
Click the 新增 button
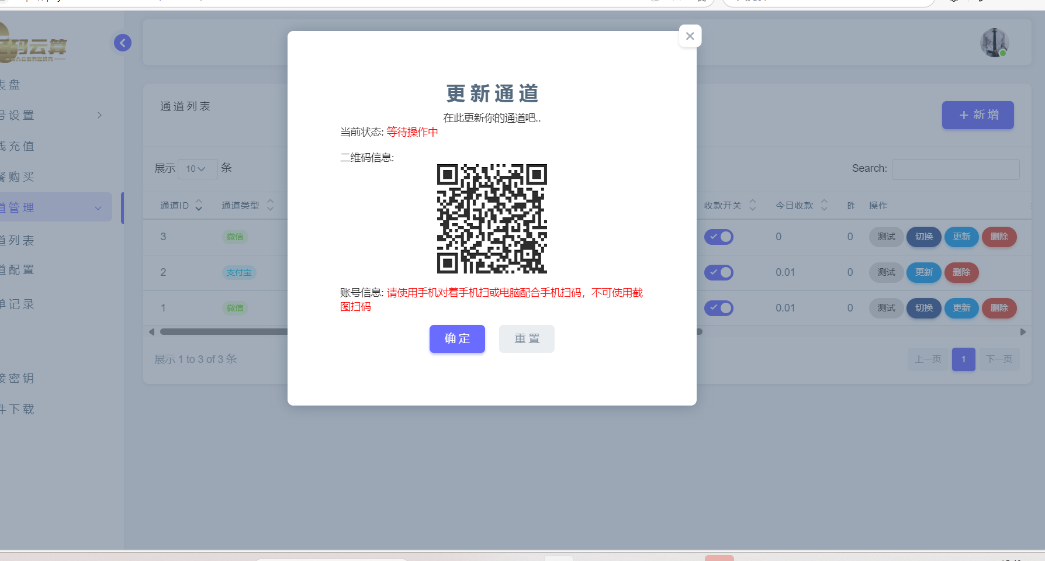coord(978,115)
